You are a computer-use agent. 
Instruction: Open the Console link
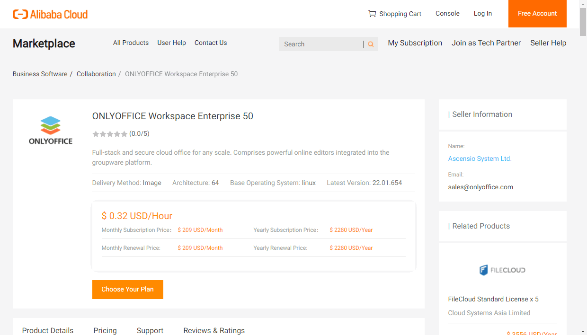[x=447, y=13]
